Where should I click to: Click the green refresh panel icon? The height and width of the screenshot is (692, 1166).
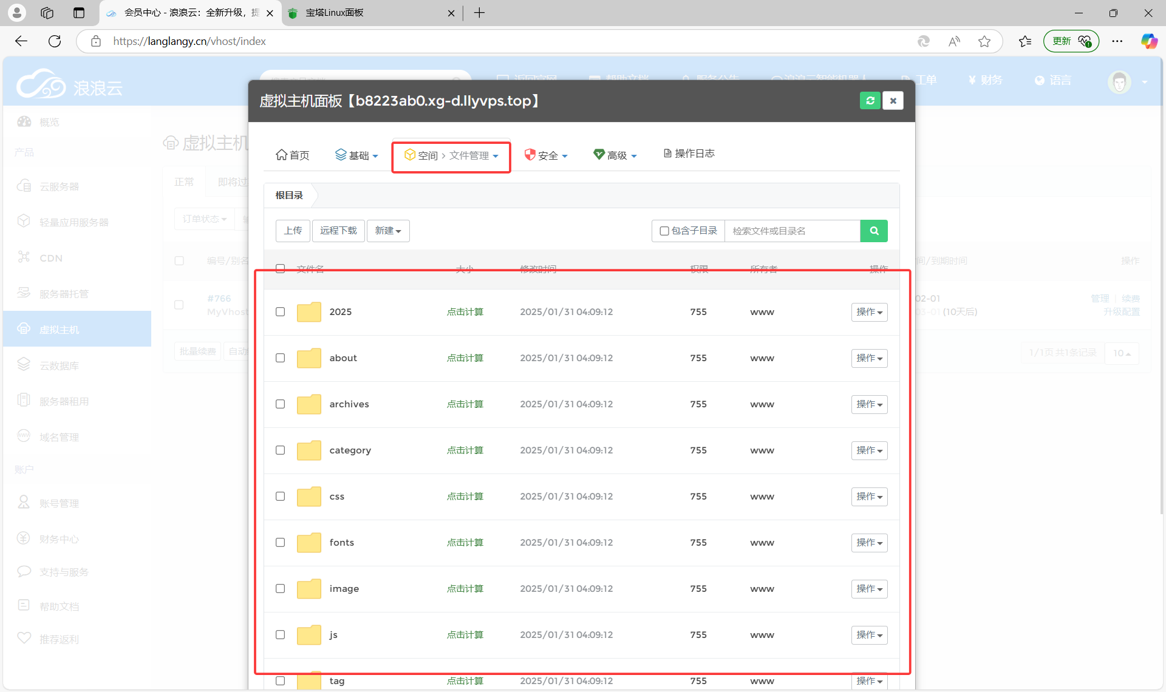[870, 101]
